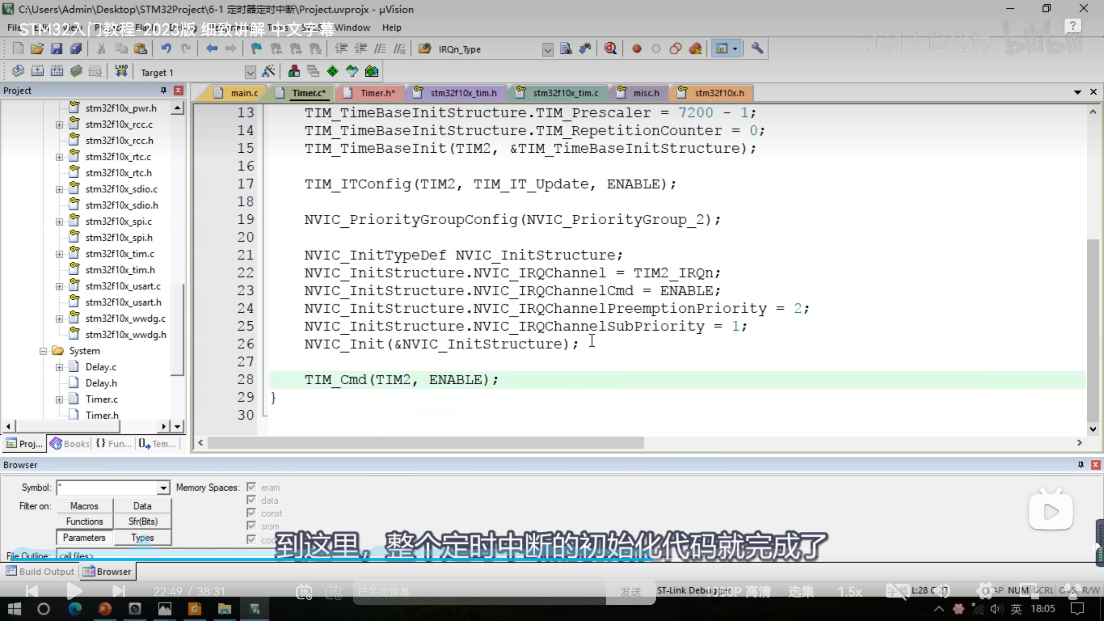The height and width of the screenshot is (621, 1104).
Task: Open the Help menu
Action: (x=391, y=28)
